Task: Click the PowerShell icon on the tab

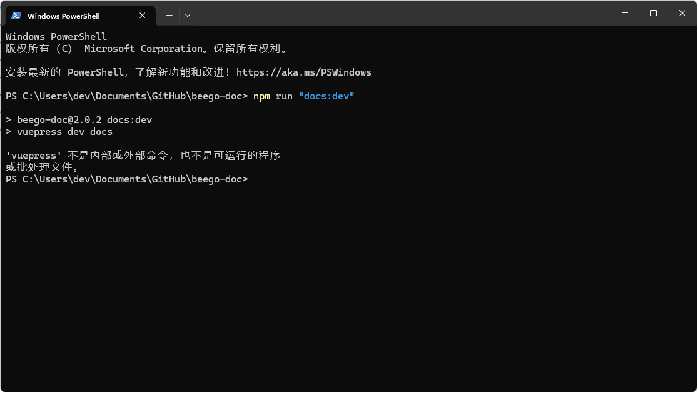Action: point(16,16)
